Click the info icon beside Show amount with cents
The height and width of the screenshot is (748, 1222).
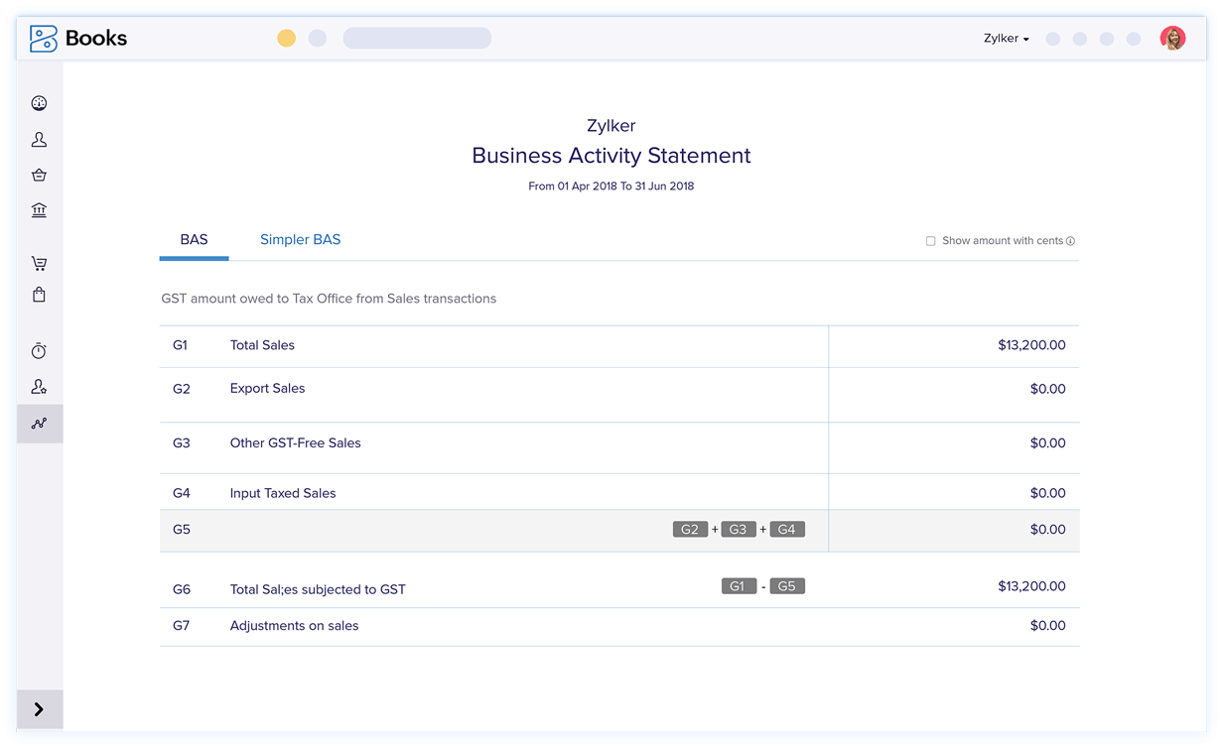click(1070, 241)
